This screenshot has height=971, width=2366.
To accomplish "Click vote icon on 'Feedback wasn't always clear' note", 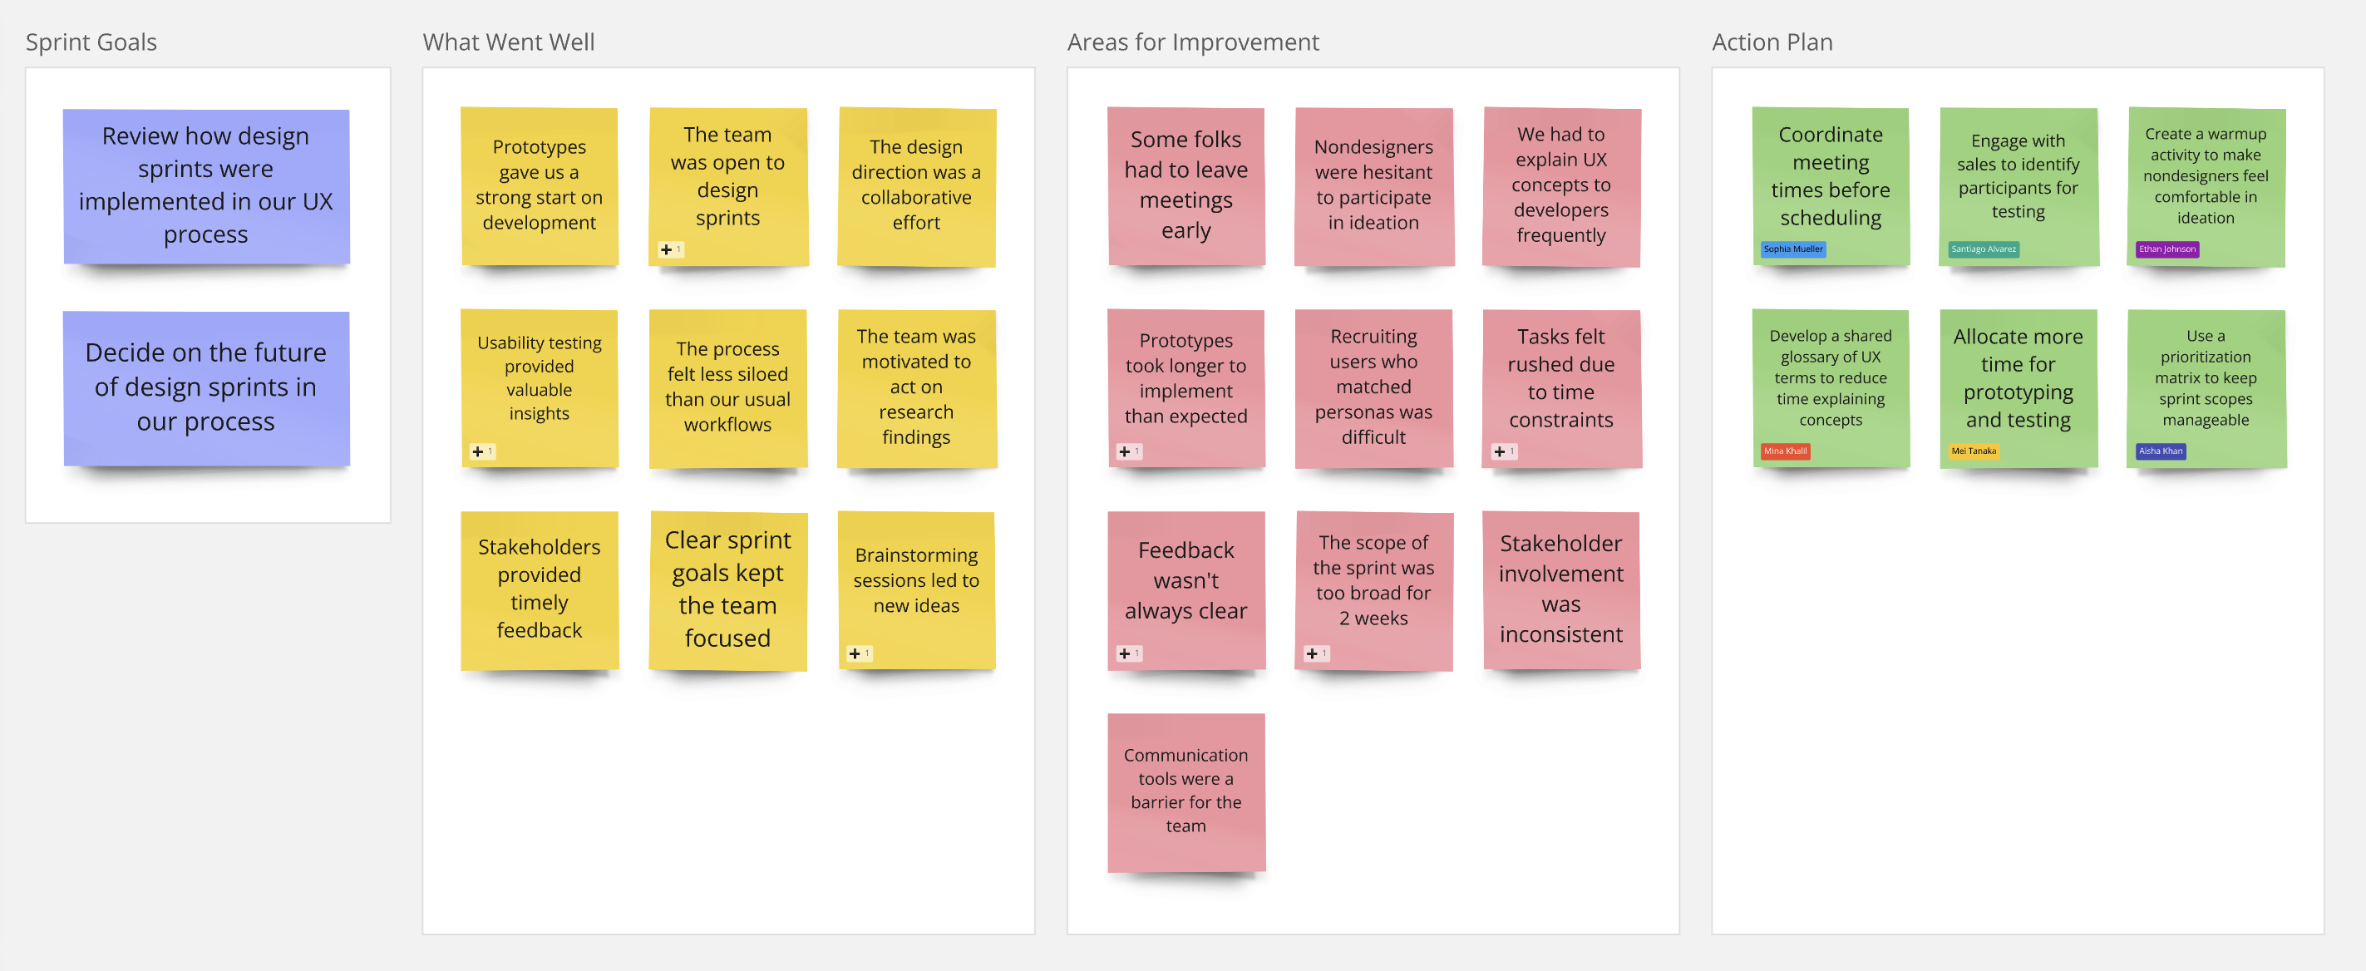I will coord(1128,654).
